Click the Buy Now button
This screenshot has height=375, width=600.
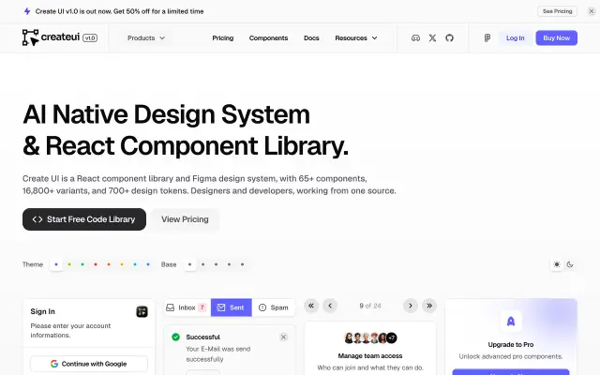pyautogui.click(x=556, y=37)
